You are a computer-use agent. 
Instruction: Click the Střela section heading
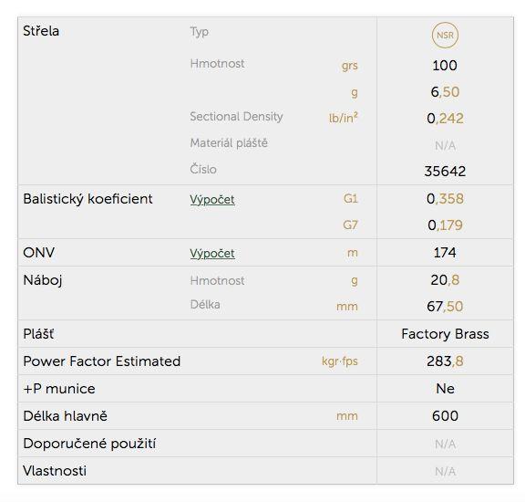click(x=41, y=31)
